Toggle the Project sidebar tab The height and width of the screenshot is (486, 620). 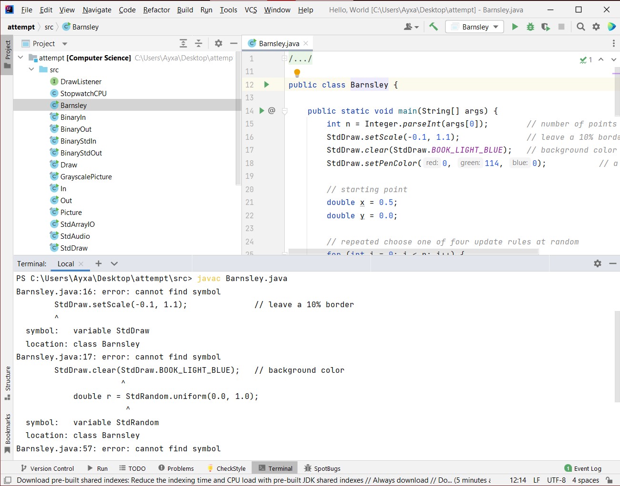click(x=7, y=55)
